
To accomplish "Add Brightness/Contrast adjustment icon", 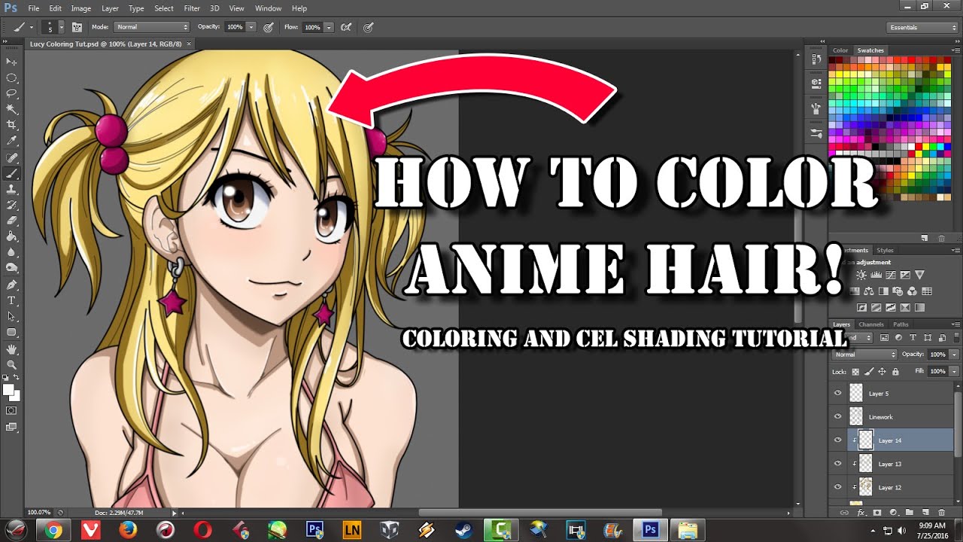I will coord(861,276).
